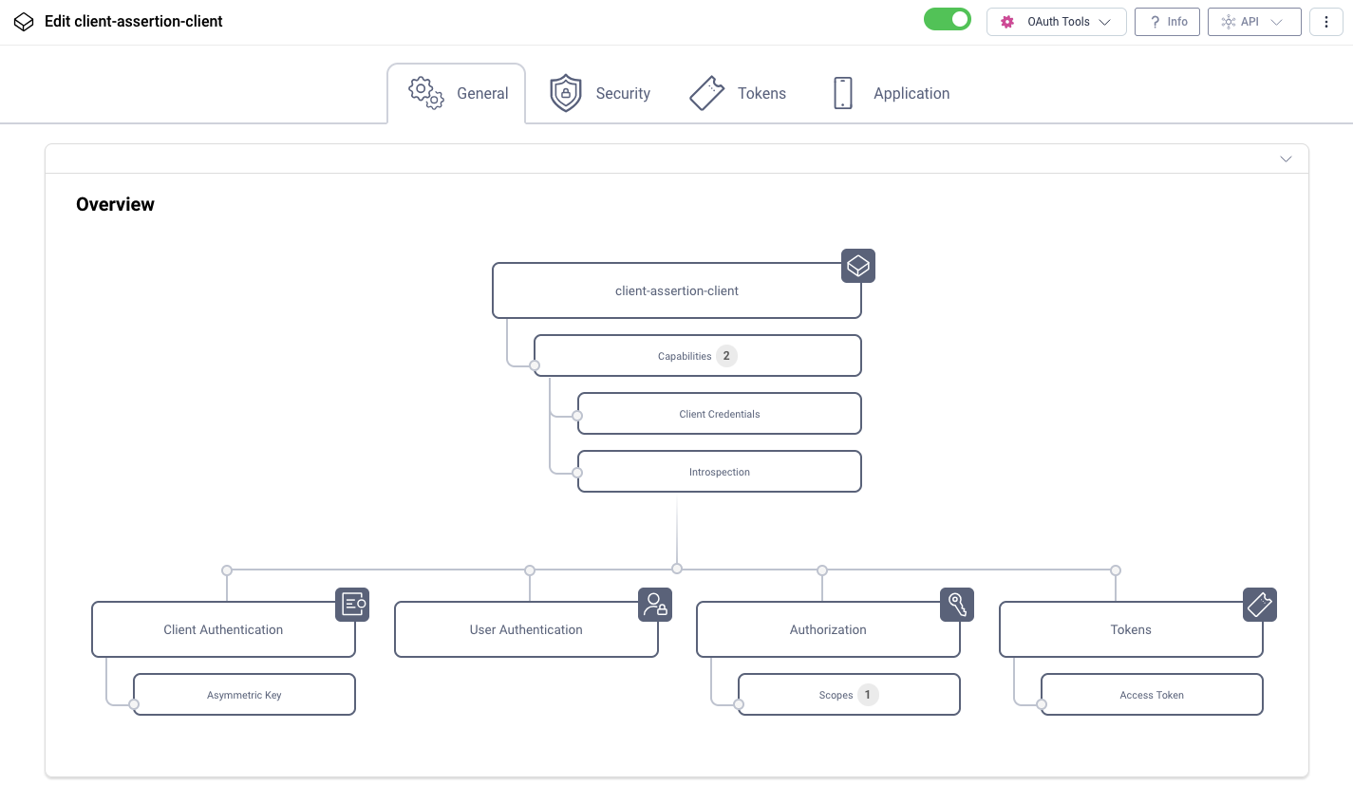Click the API network icon in the toolbar
The height and width of the screenshot is (785, 1353).
point(1229,21)
